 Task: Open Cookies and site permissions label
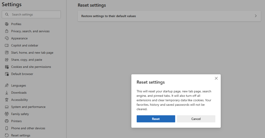click(31, 67)
